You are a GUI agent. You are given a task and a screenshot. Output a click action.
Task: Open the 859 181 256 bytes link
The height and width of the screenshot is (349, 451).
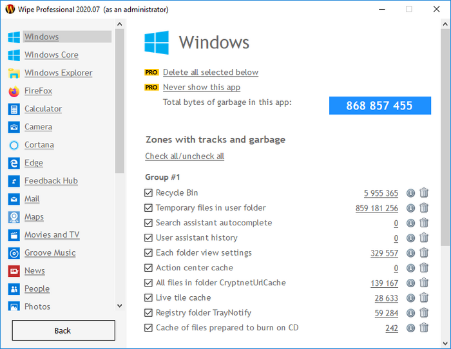point(377,208)
